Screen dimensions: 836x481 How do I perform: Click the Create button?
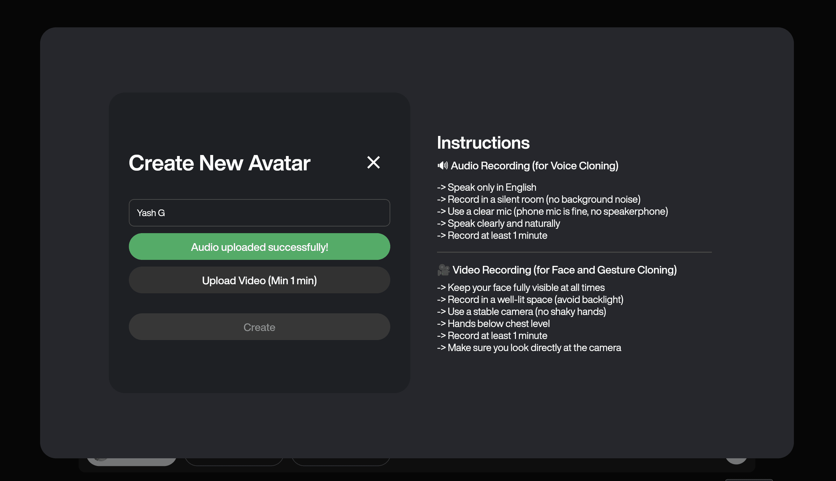[259, 327]
